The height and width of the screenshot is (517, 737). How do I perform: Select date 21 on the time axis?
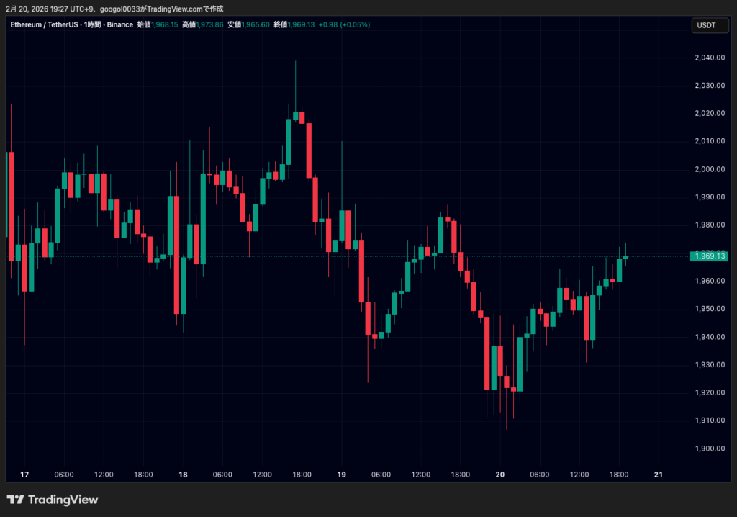click(x=658, y=475)
